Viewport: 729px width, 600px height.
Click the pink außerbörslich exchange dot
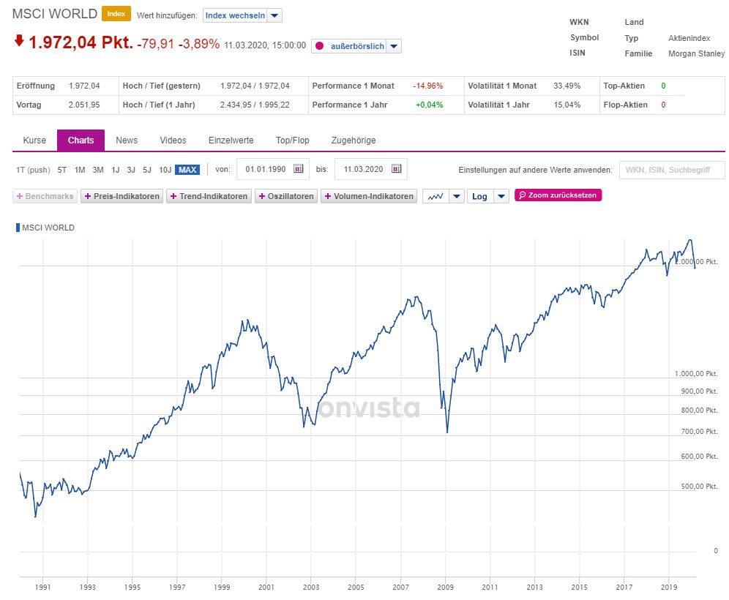click(319, 46)
